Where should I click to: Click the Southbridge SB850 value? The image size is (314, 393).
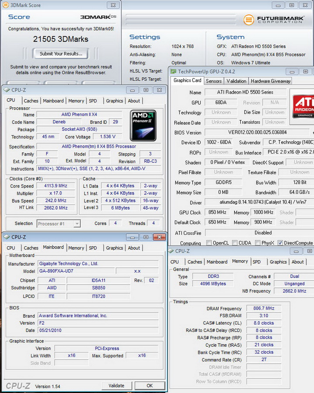point(99,288)
